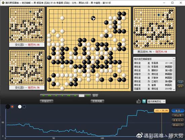The image size is (185, 140).
Task: Select the third chart mode button below 吻合度
Action: click(x=178, y=120)
